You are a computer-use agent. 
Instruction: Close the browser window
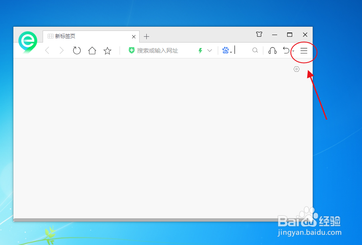(x=305, y=35)
